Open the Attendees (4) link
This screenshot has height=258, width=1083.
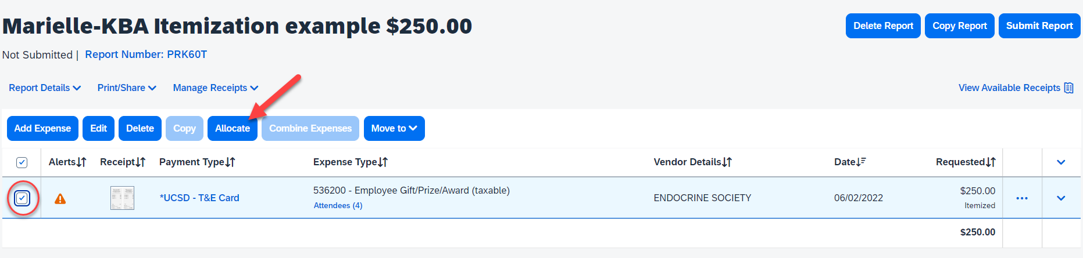tap(338, 206)
